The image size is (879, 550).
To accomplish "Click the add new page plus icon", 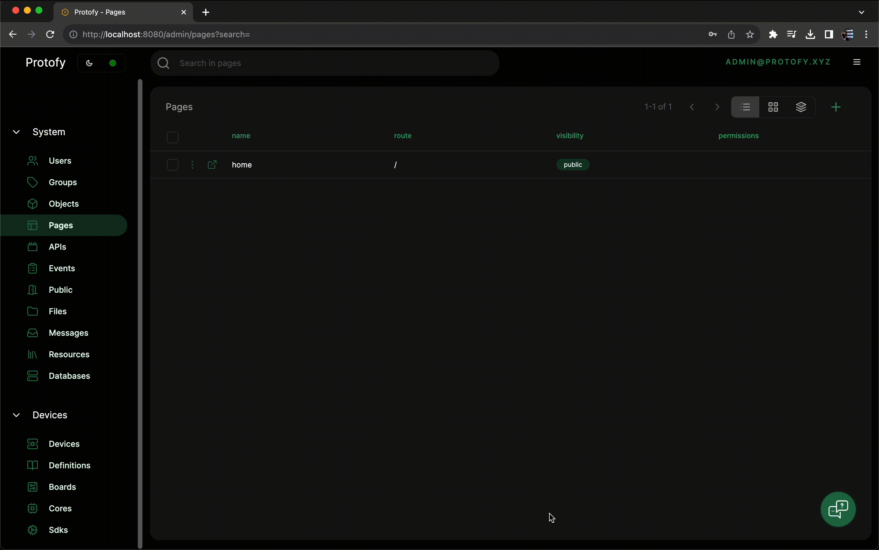I will 836,107.
